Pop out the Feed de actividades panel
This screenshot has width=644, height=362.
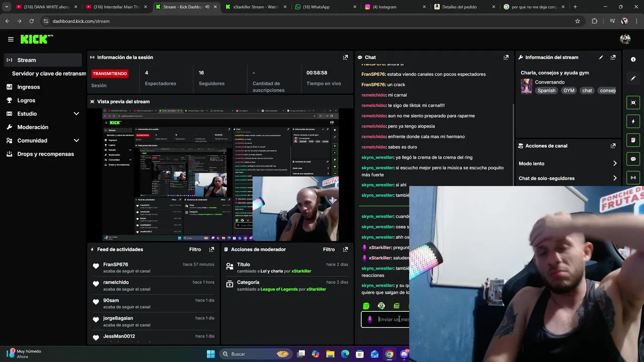(211, 249)
